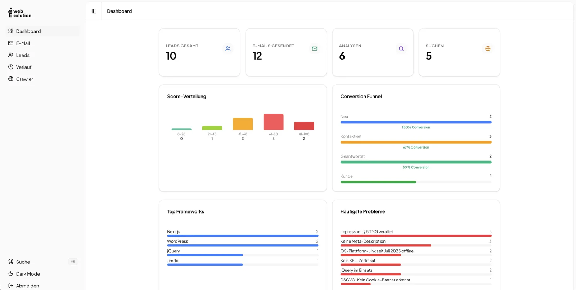Click the Kunde funnel progress bar

[416, 182]
